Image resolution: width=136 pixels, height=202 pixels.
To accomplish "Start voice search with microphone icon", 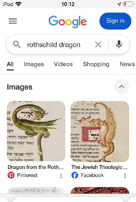I will [x=119, y=44].
